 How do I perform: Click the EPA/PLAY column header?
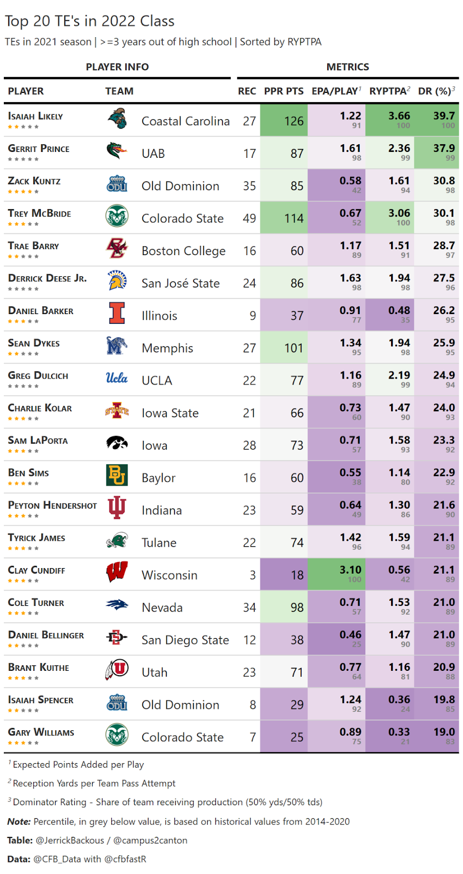336,91
